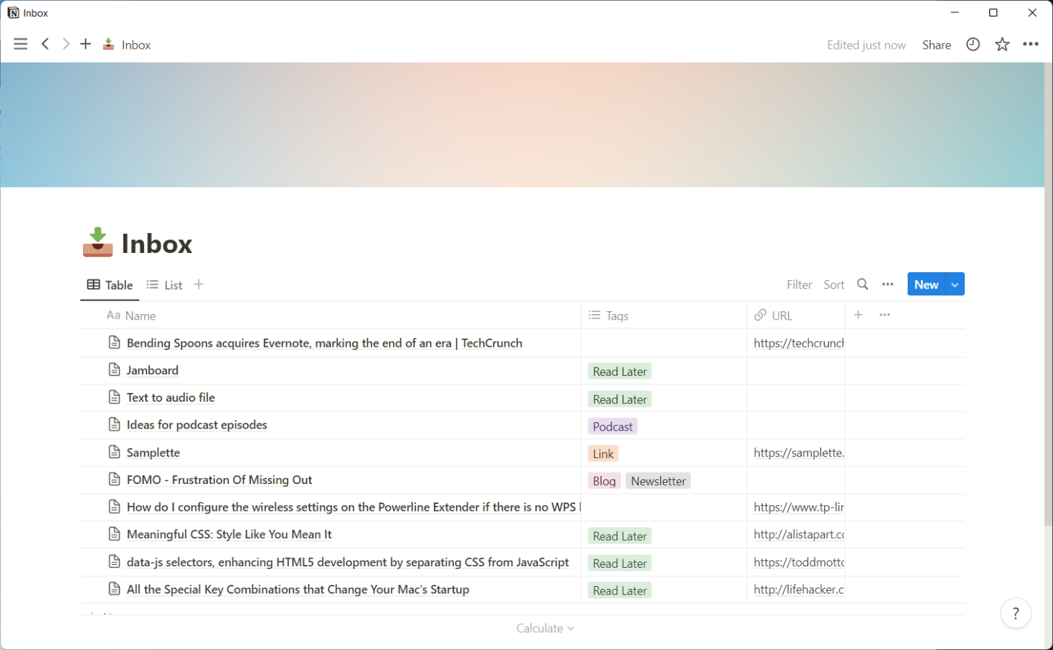
Task: Click the plus icon to add new page
Action: click(x=86, y=45)
